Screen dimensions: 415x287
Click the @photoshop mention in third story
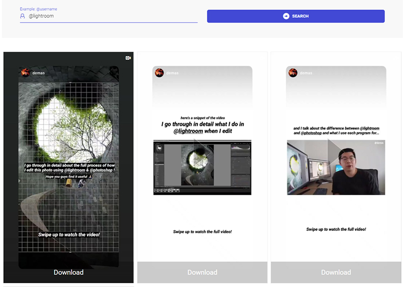pos(311,133)
